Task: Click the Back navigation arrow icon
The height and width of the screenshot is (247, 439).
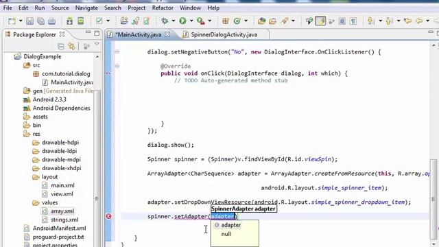Action: (419, 21)
